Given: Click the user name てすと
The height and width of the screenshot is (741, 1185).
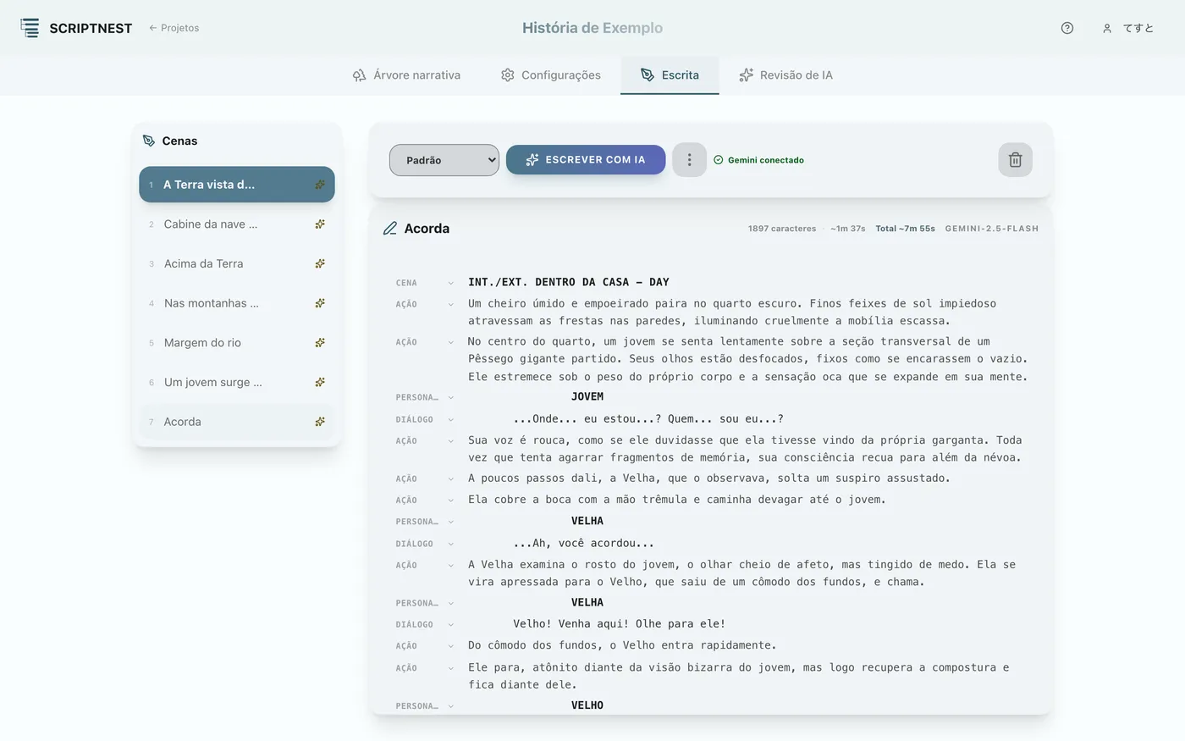Looking at the screenshot, I should pos(1138,28).
